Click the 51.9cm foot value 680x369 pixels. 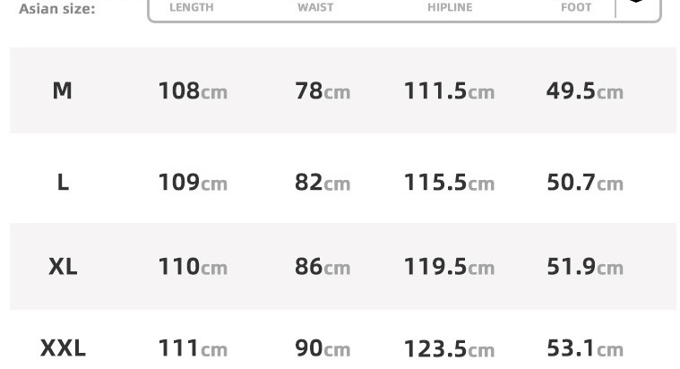[x=584, y=267]
